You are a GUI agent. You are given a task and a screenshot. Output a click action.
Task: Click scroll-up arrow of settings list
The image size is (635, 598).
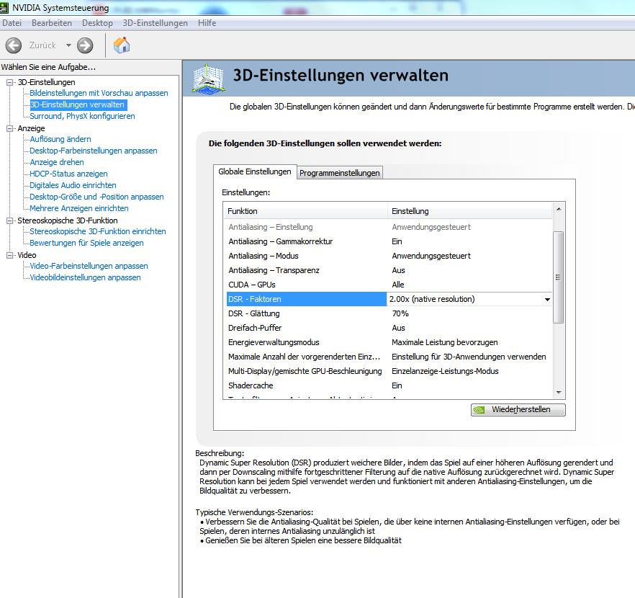(x=559, y=209)
